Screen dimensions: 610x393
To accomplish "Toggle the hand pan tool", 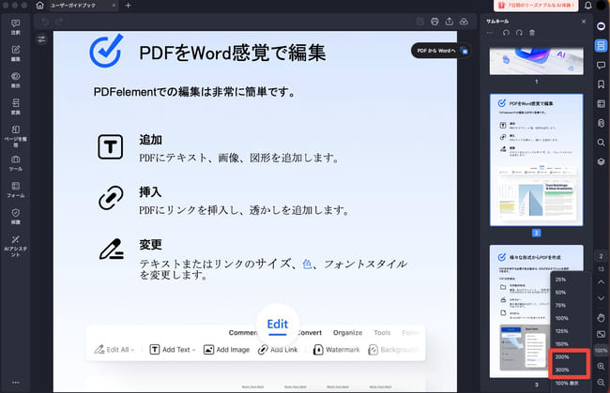I will (601, 318).
